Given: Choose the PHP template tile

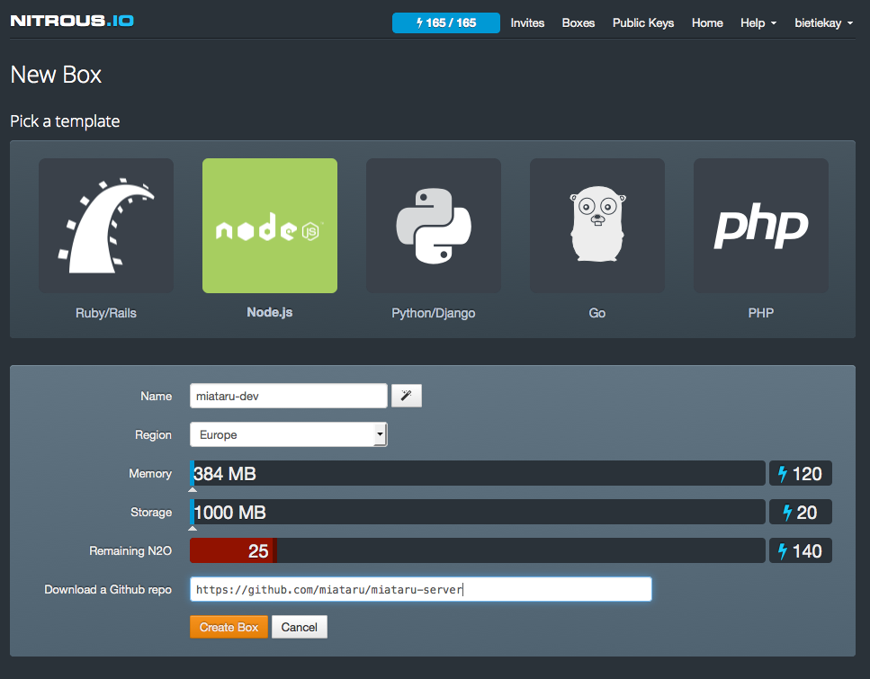Looking at the screenshot, I should coord(761,226).
